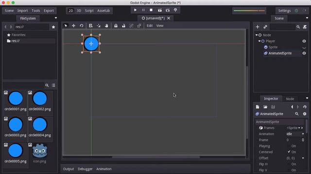Lock the selected object
The height and width of the screenshot is (174, 311).
[116, 26]
